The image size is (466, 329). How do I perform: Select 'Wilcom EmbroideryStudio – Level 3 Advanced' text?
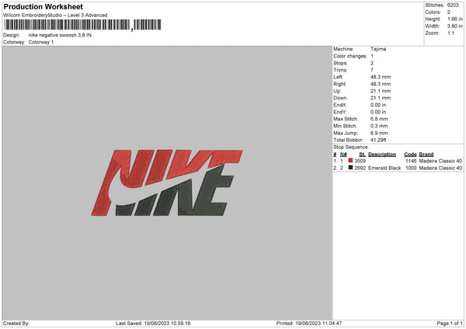[x=55, y=16]
